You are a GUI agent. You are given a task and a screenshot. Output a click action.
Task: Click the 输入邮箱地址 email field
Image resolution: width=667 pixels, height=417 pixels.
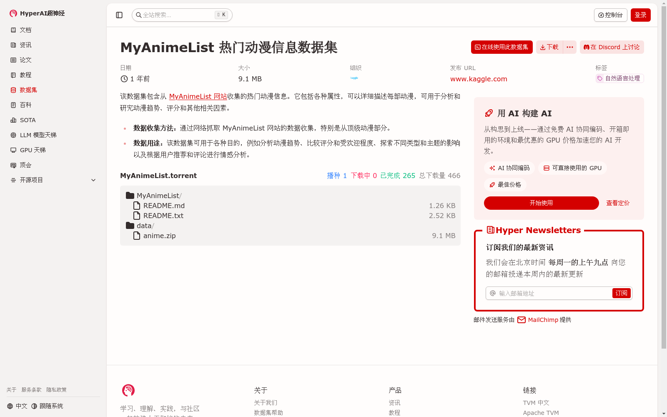pyautogui.click(x=549, y=293)
